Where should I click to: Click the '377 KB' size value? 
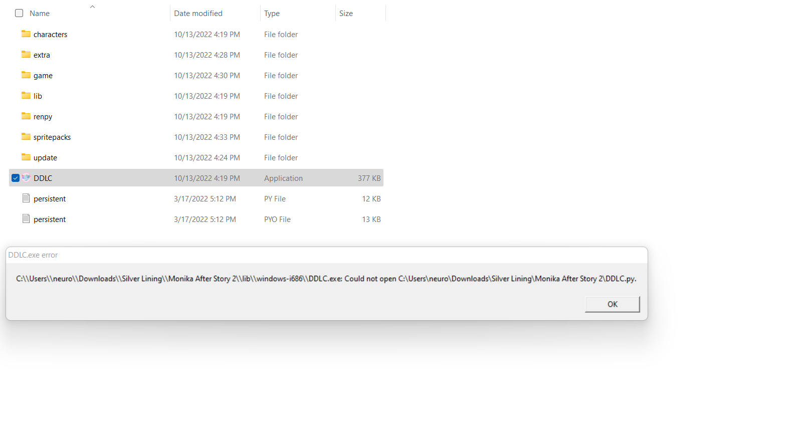pyautogui.click(x=369, y=178)
